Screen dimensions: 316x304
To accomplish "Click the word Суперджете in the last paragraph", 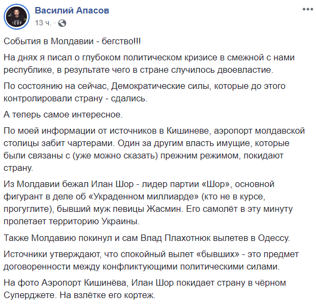I will (x=30, y=295).
